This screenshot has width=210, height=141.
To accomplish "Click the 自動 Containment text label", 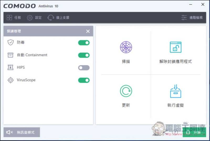I will [32, 55].
